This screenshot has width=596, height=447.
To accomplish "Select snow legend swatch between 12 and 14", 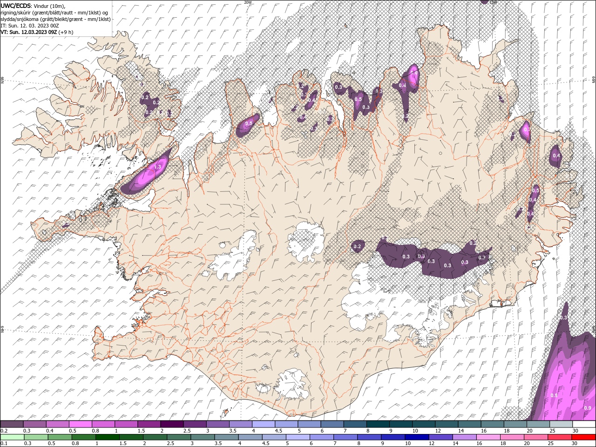I will coord(447,424).
